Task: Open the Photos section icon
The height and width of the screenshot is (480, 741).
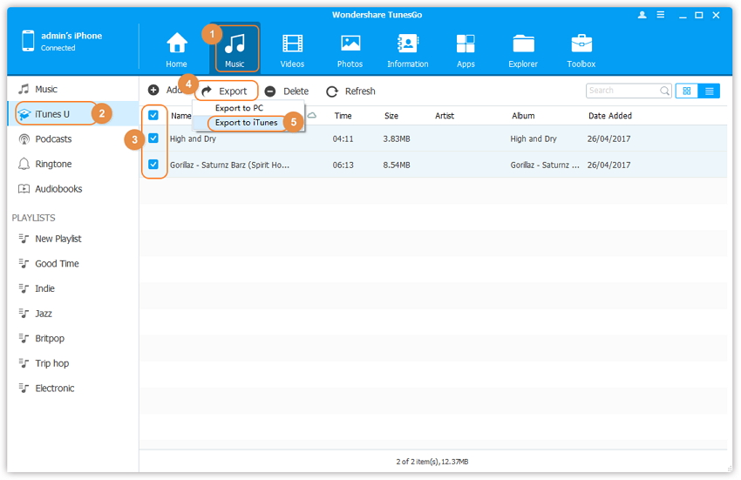Action: 350,49
